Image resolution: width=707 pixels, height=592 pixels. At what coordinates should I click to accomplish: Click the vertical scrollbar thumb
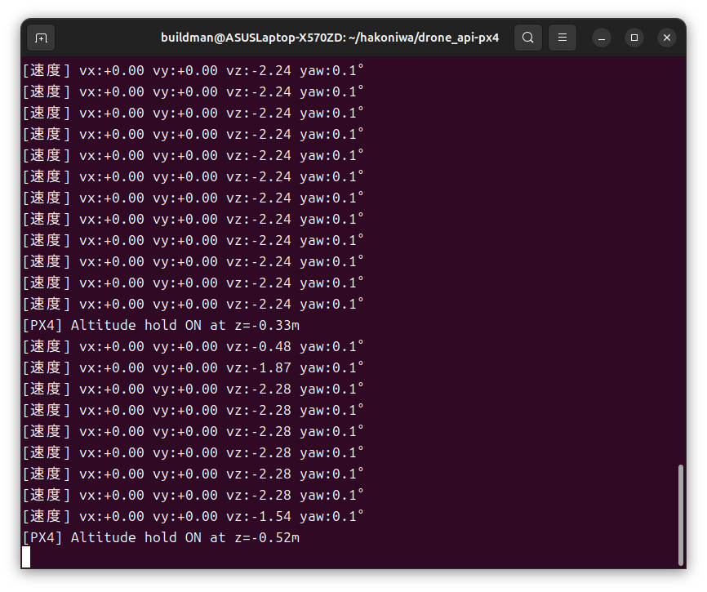[681, 514]
